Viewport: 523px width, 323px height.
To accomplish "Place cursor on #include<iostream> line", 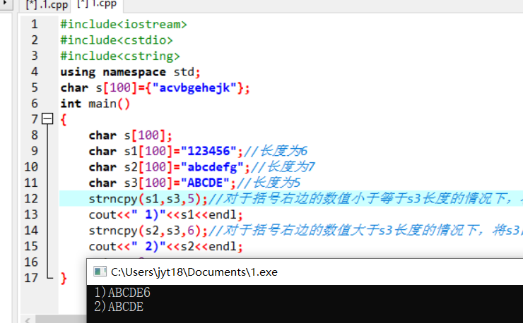I will click(124, 24).
